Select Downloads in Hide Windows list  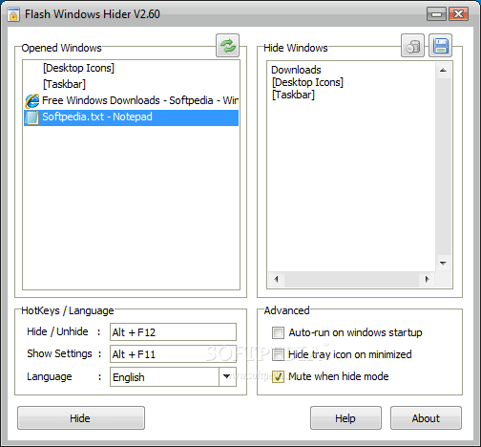point(296,70)
